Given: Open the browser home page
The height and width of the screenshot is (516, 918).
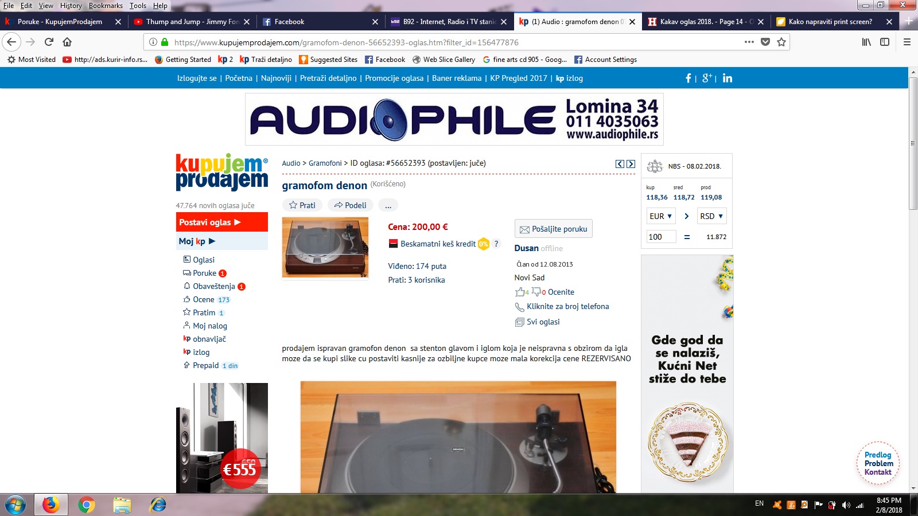Looking at the screenshot, I should pyautogui.click(x=67, y=42).
